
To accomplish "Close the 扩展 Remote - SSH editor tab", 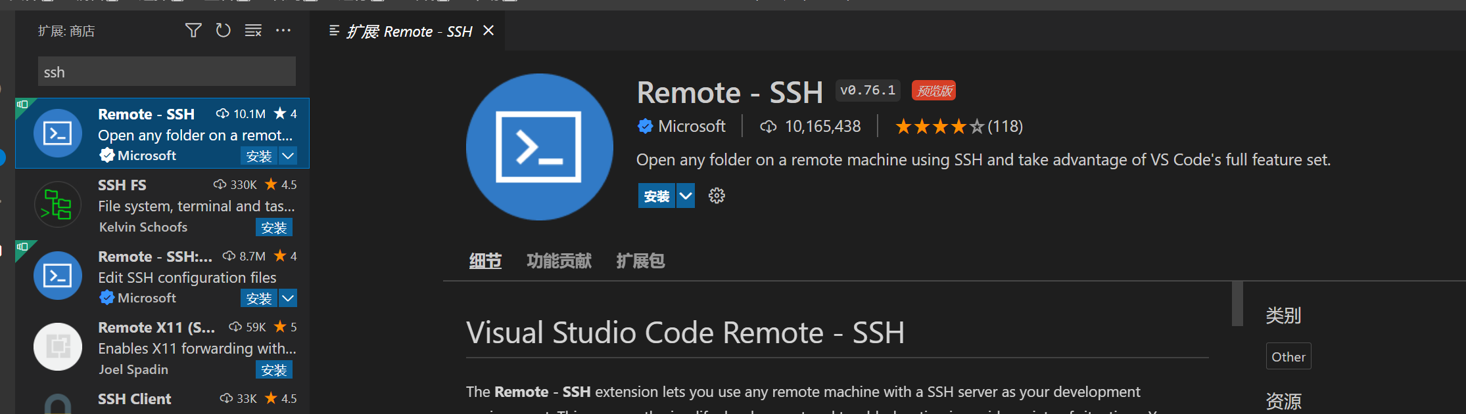I will pyautogui.click(x=488, y=31).
